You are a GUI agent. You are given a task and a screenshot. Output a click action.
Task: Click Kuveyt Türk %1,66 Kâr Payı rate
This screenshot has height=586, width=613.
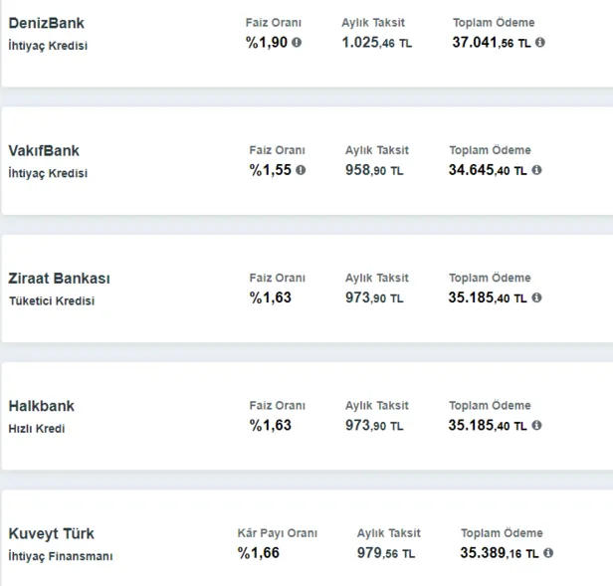[257, 553]
